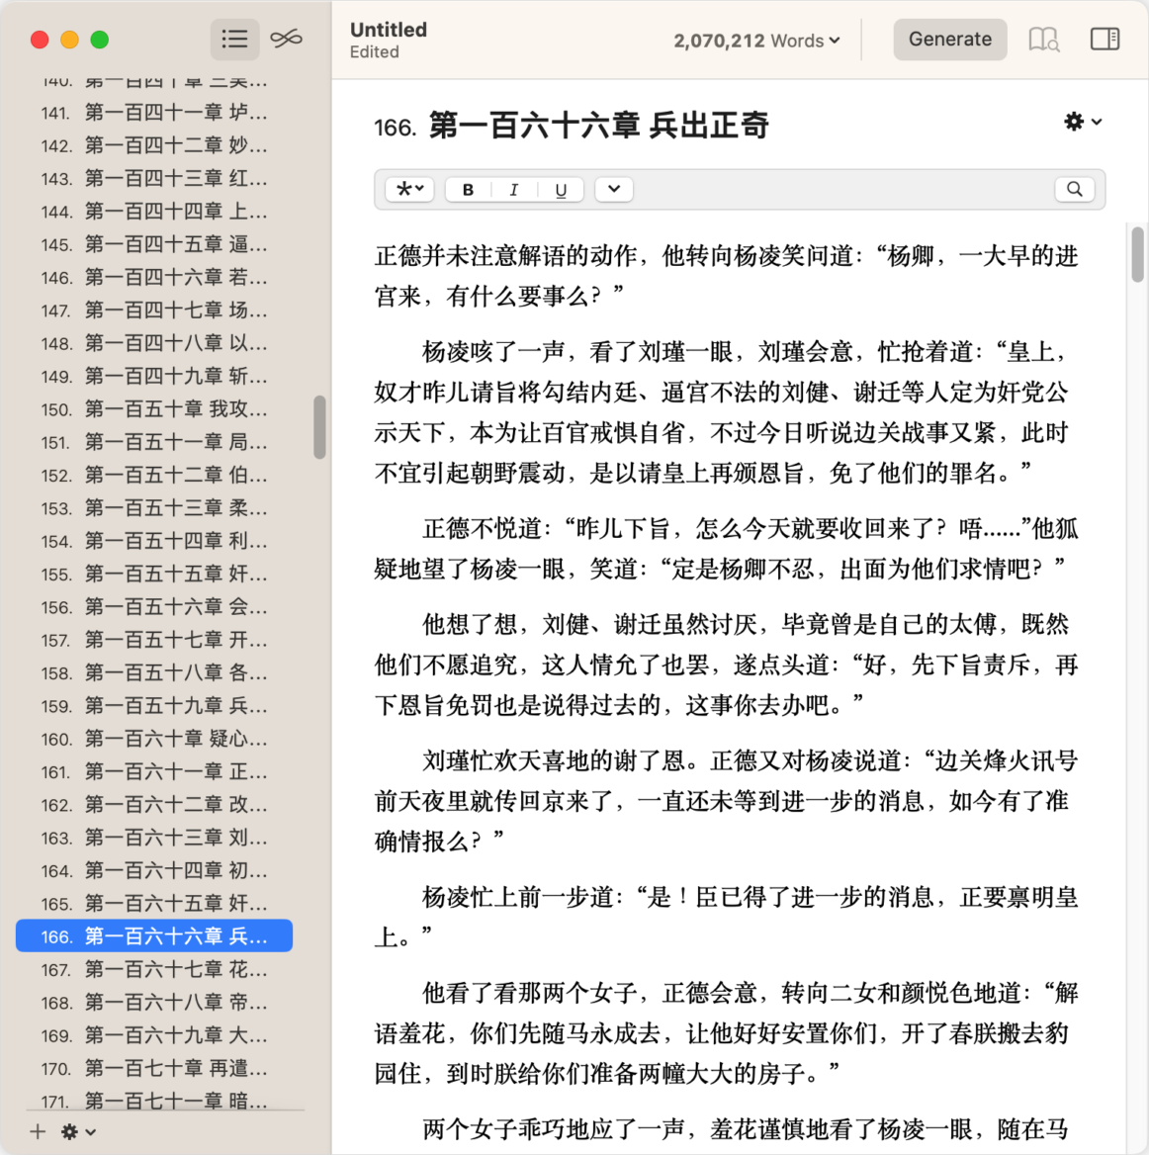Screen dimensions: 1149x1155
Task: Click paragraph starting 正德不悦道
Action: point(726,549)
